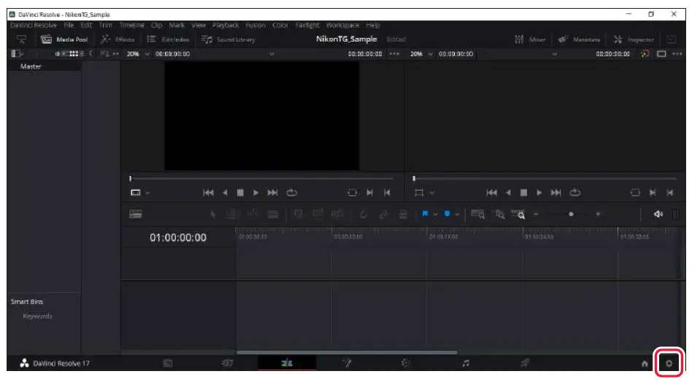
Task: Open the Playback menu
Action: point(226,26)
